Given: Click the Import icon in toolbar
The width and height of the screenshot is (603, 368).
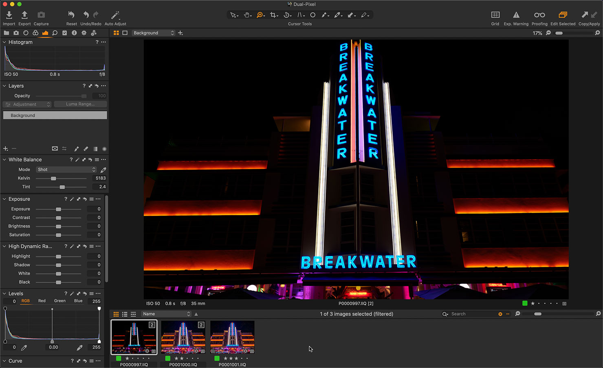Looking at the screenshot, I should point(9,15).
